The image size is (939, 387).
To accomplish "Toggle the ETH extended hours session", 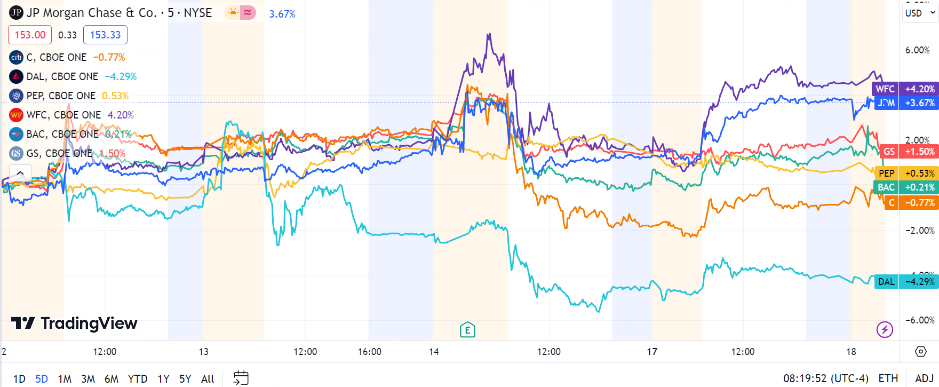I will click(x=888, y=378).
